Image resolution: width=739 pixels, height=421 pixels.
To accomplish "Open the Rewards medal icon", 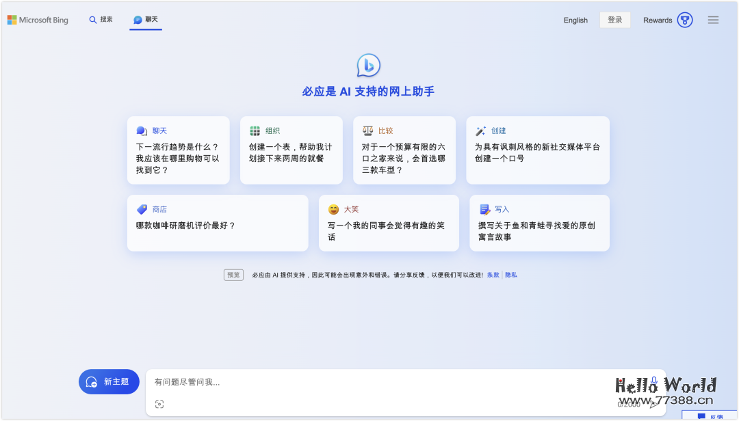I will 684,20.
